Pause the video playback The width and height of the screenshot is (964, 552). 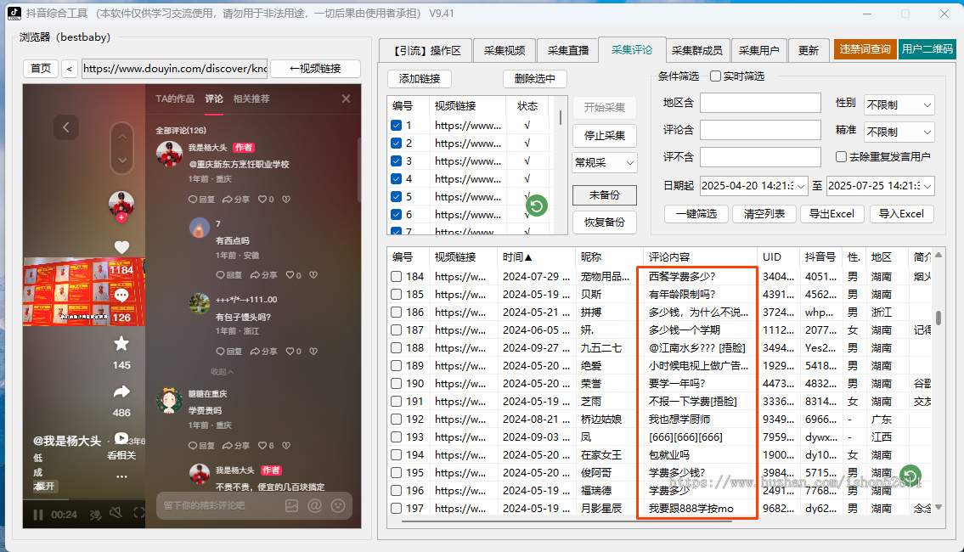point(38,515)
